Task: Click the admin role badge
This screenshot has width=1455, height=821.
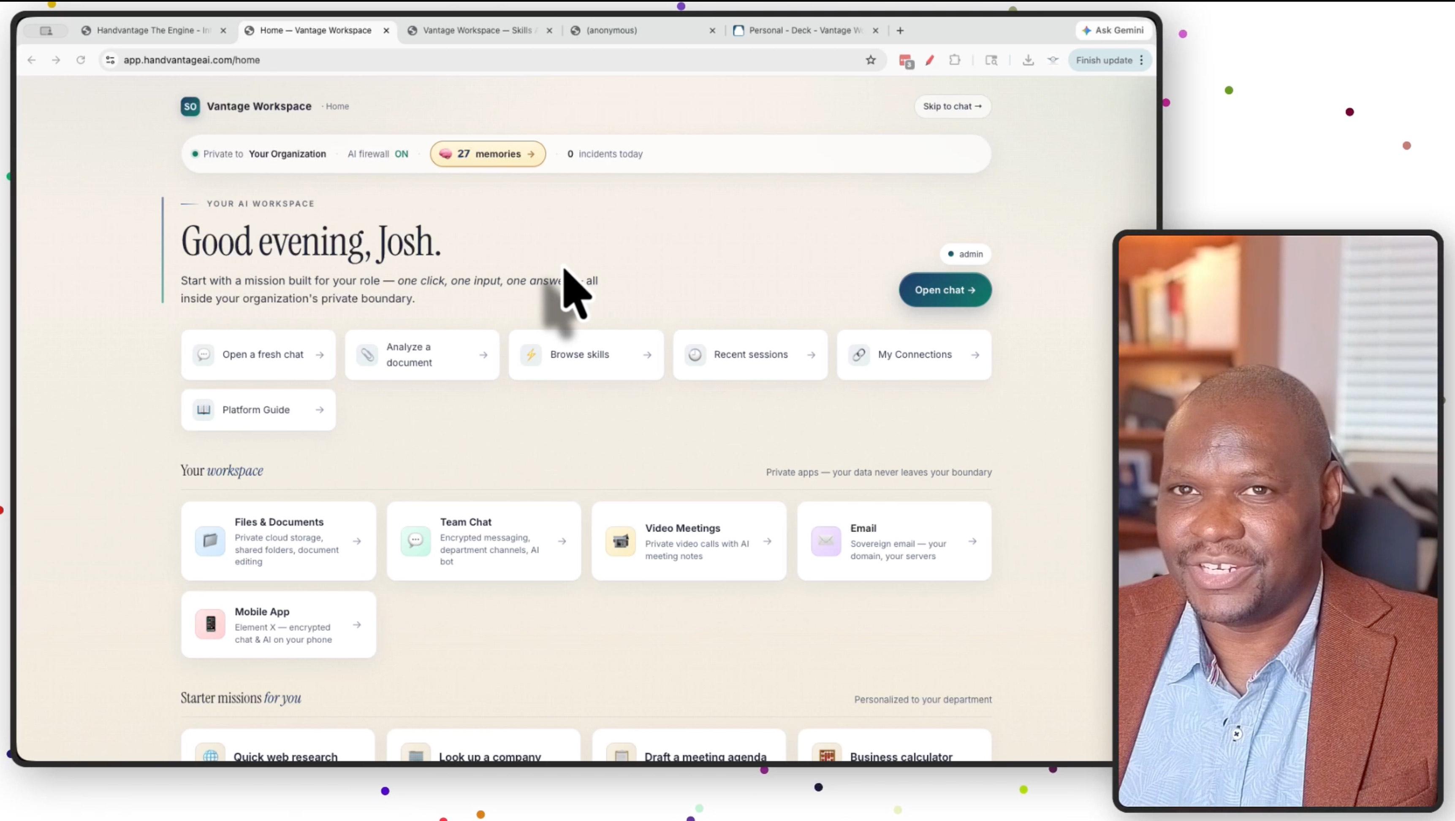Action: [x=965, y=254]
